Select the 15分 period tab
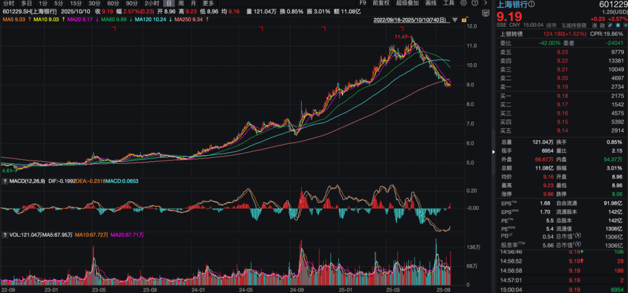628x293 pixels. tap(76, 3)
